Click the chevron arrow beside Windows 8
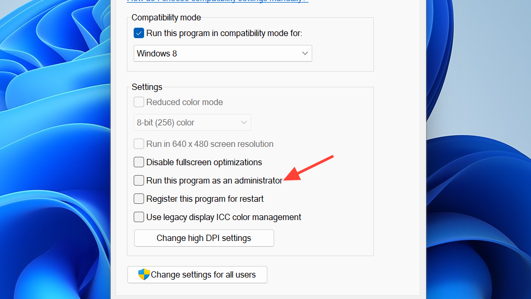 pos(305,53)
